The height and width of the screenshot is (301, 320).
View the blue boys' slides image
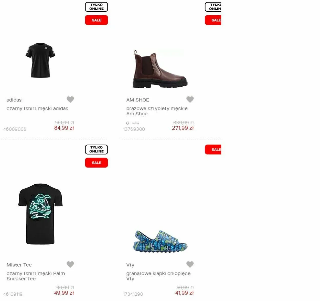coord(160,241)
